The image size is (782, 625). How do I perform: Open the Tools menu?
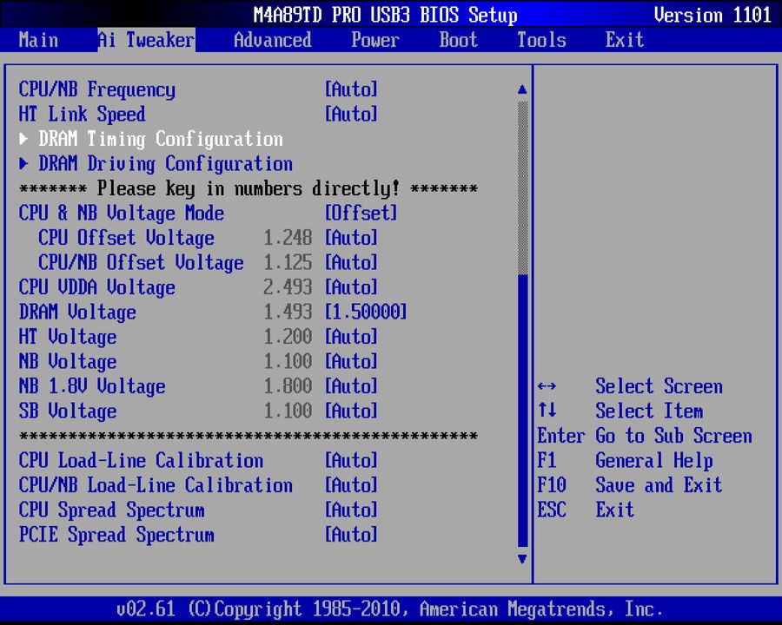point(540,40)
